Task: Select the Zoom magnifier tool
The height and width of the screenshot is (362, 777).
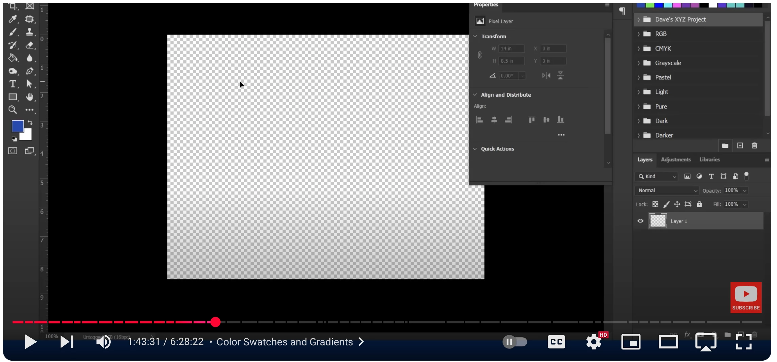Action: pos(13,109)
